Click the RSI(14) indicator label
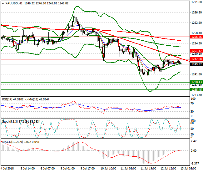This screenshot has height=172, width=203. click(x=8, y=99)
